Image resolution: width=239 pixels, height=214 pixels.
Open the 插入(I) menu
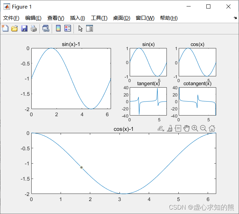(x=77, y=18)
